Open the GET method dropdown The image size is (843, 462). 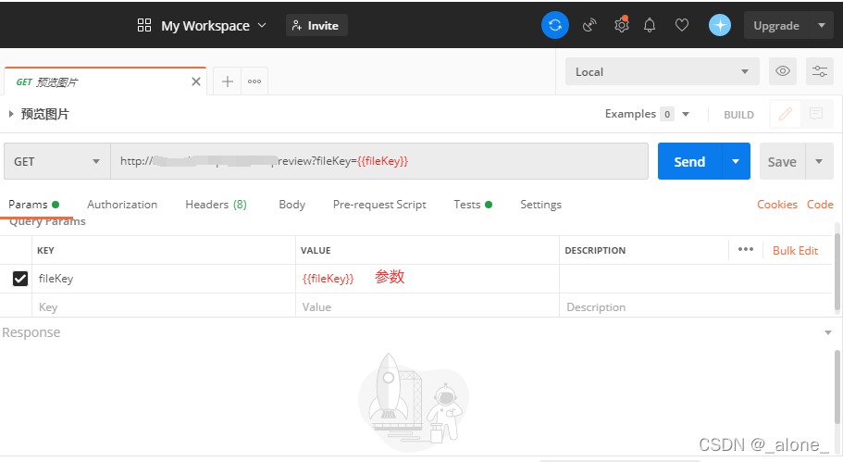click(x=57, y=161)
